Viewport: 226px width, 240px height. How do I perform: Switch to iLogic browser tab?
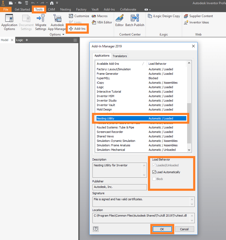(19, 40)
